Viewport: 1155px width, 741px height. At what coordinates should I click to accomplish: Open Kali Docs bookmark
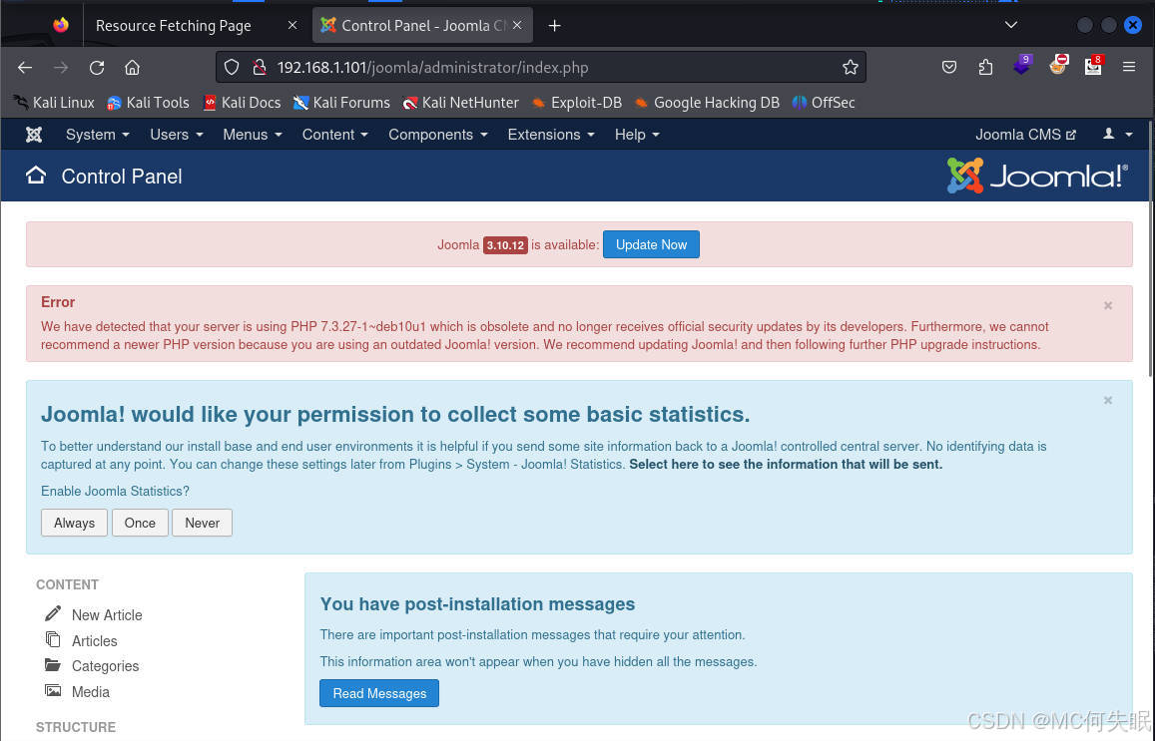(243, 103)
